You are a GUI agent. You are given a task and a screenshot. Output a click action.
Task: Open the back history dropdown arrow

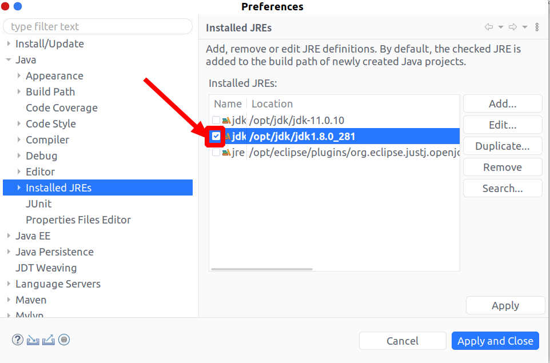501,27
